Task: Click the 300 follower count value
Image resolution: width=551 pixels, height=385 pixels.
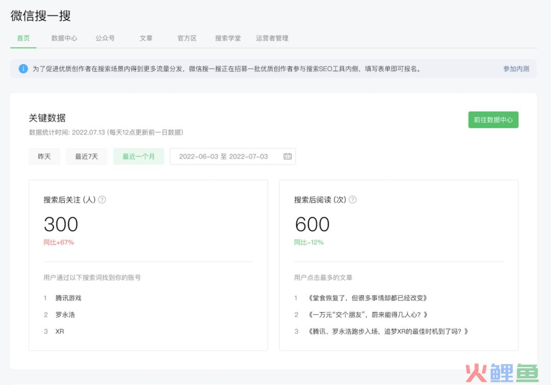Action: (61, 224)
